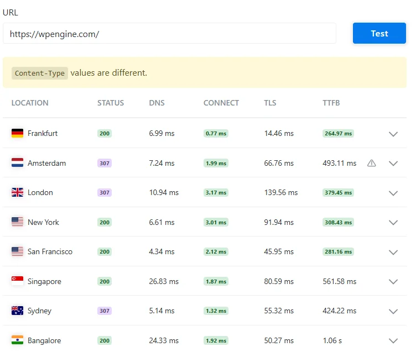Image resolution: width=416 pixels, height=352 pixels.
Task: Click the TTFB column header
Action: pyautogui.click(x=331, y=103)
